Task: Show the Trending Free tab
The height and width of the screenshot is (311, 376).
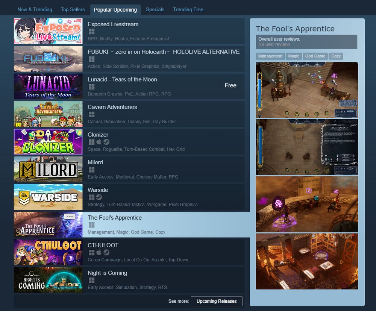Action: point(188,10)
